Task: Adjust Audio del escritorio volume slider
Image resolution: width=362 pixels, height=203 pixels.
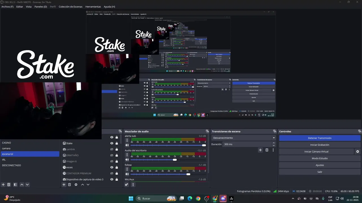Action: coord(175,160)
